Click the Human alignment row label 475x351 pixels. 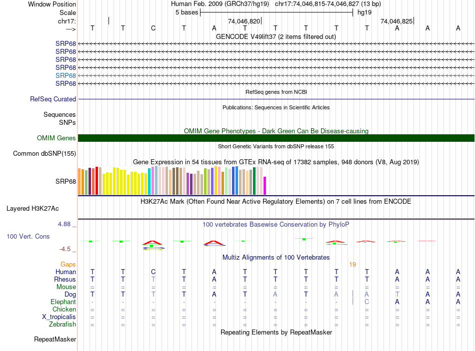tap(65, 272)
